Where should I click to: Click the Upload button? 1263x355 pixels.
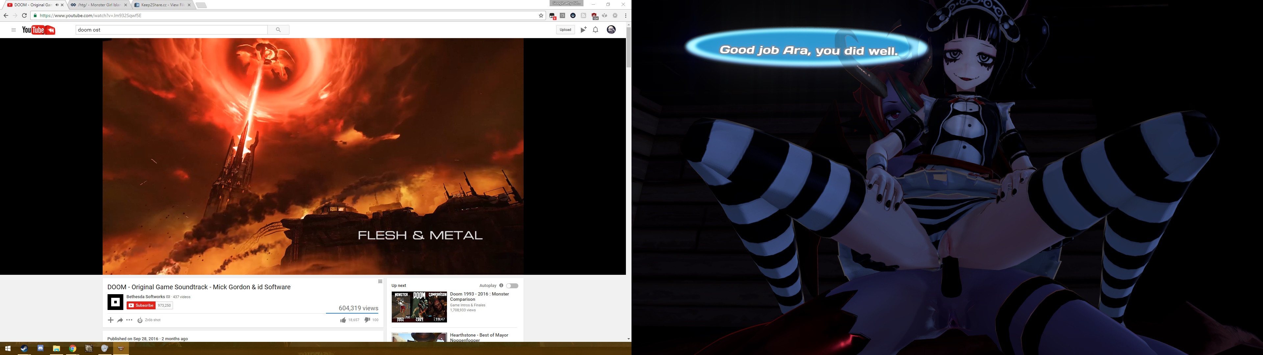point(565,30)
